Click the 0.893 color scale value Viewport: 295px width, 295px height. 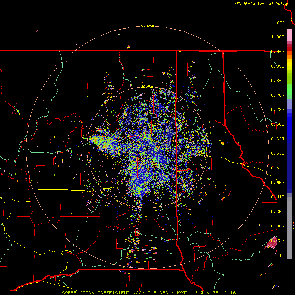coord(278,66)
